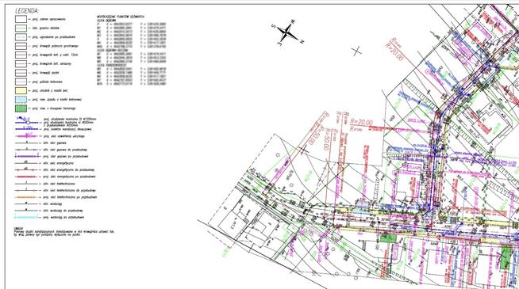519x289 pixels.
Task: Select the blue manhole well legend symbol
Action: 27,120
